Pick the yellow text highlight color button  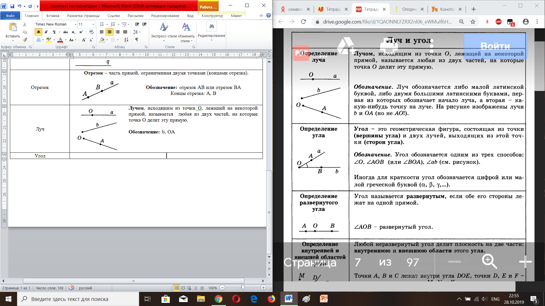pos(49,40)
